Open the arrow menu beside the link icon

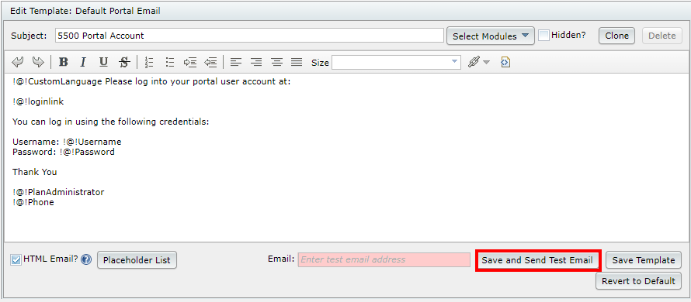coord(487,63)
